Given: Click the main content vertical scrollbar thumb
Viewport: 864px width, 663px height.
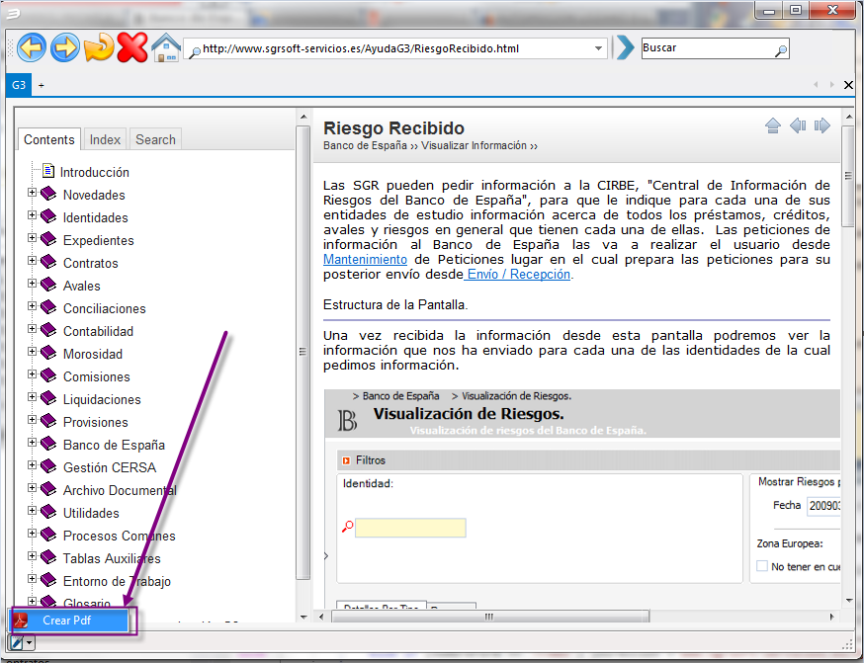Looking at the screenshot, I should click(848, 176).
